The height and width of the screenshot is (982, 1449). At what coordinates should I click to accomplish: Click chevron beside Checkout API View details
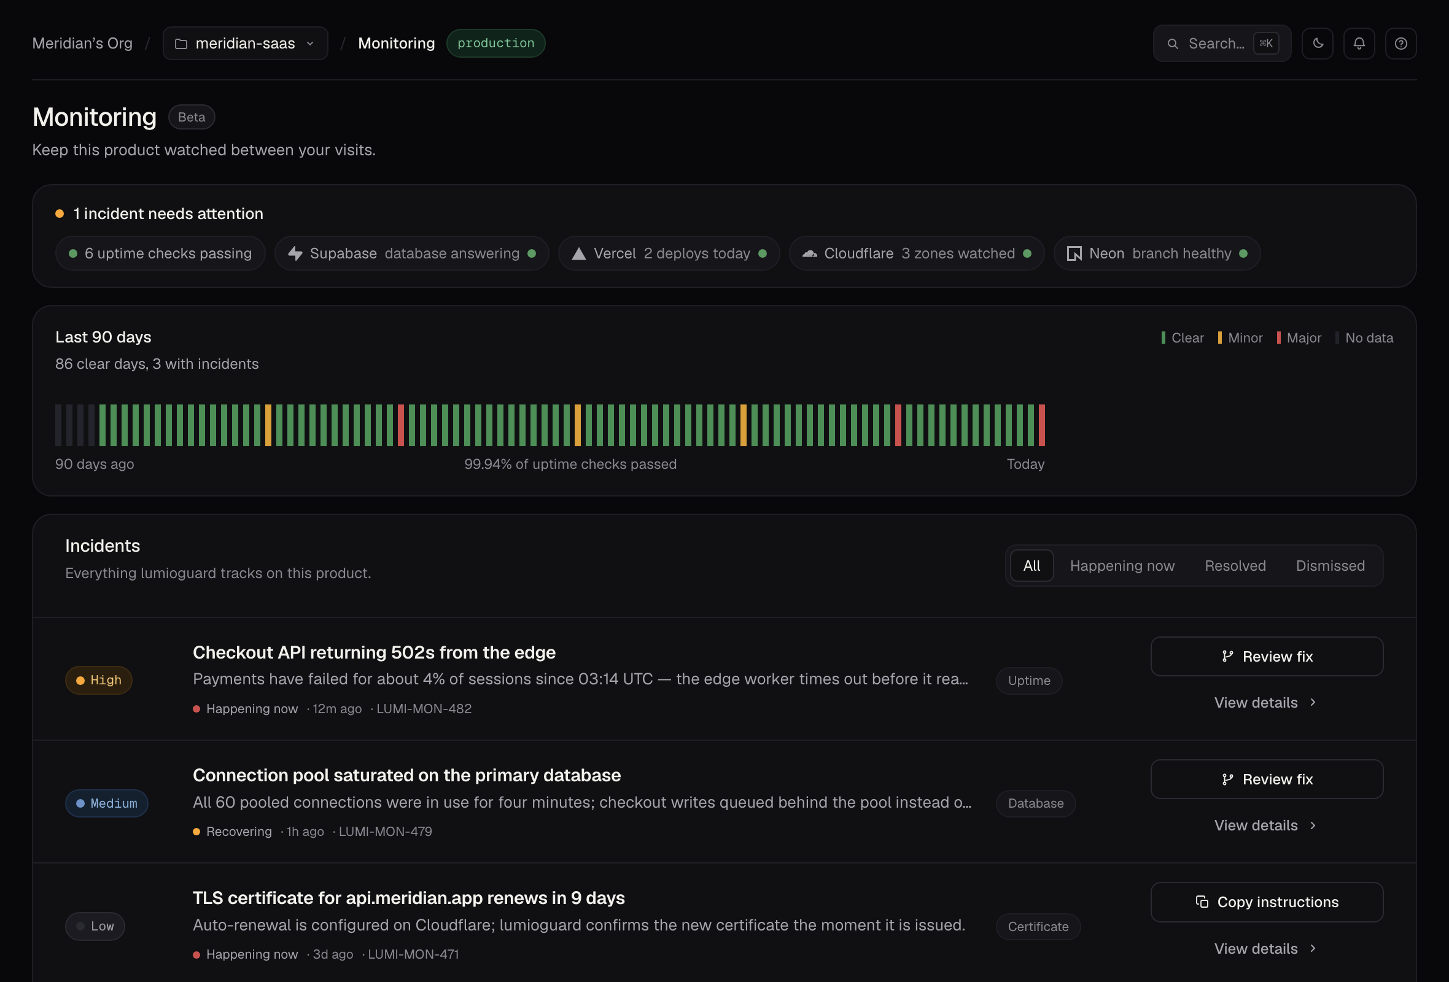coord(1313,702)
